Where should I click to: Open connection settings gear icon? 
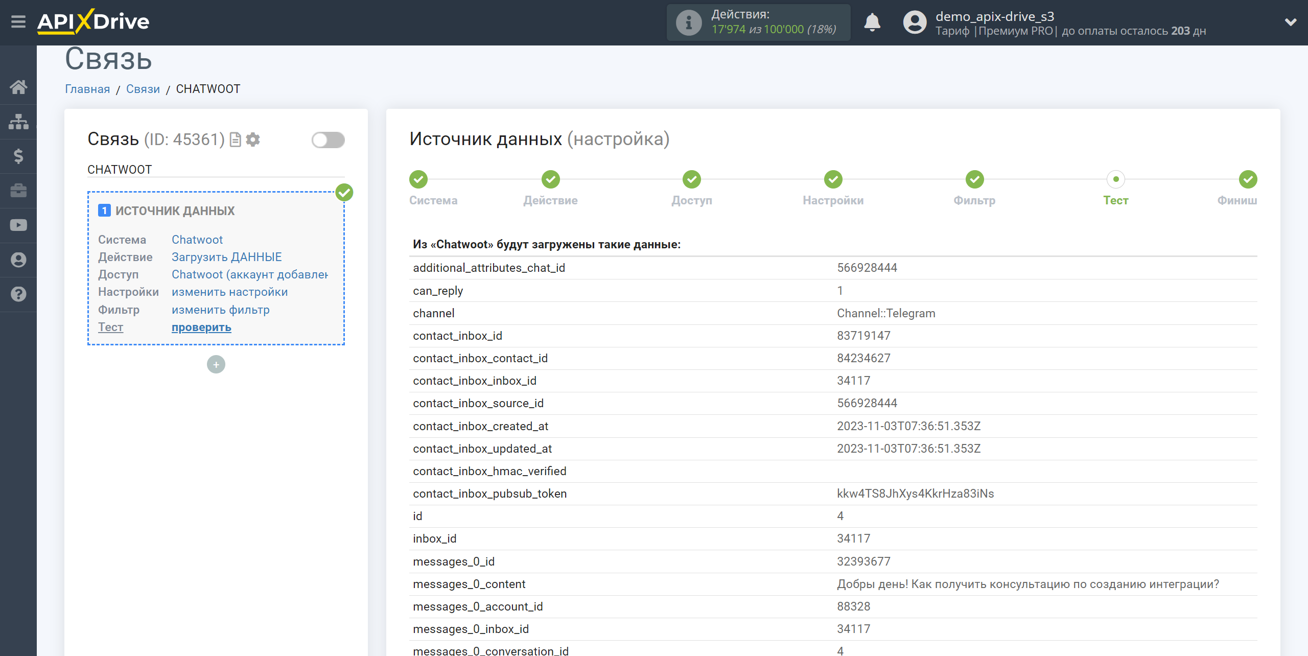coord(253,139)
